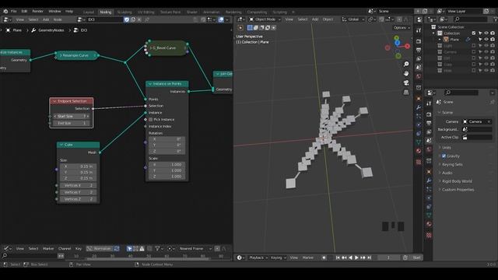Toggle Collection exclude checkbox in outliner
The height and width of the screenshot is (280, 498).
(474, 33)
